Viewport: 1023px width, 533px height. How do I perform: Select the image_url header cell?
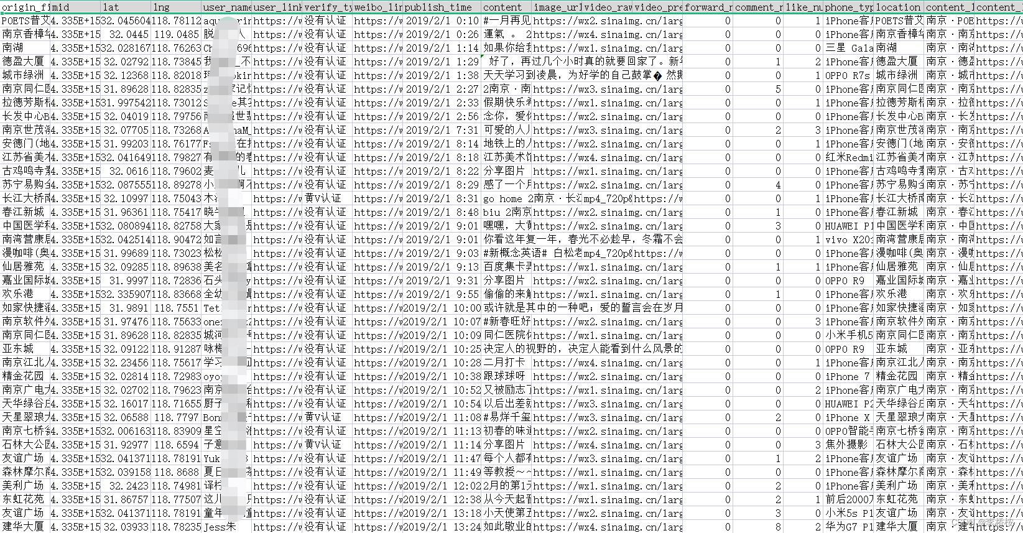point(557,7)
